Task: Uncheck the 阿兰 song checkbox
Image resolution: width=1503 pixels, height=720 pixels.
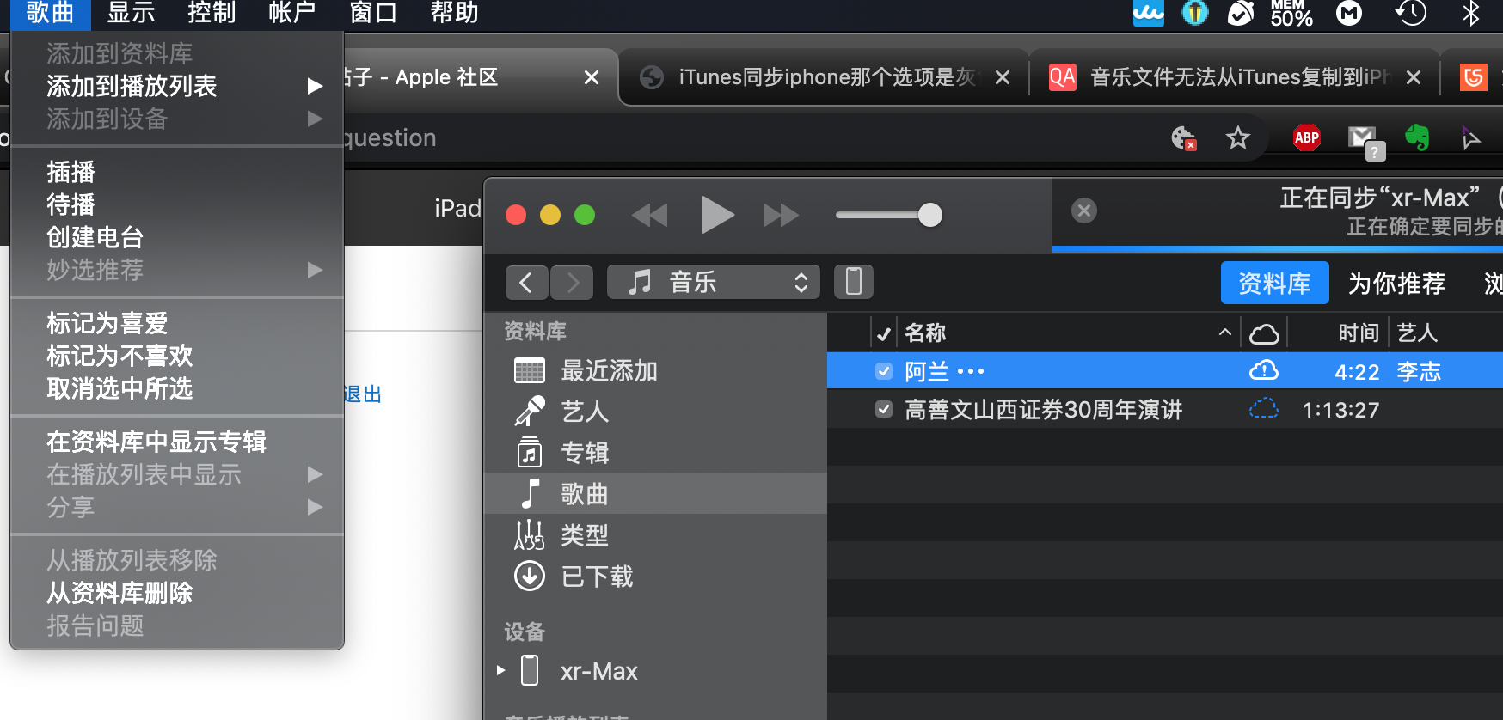Action: (883, 371)
